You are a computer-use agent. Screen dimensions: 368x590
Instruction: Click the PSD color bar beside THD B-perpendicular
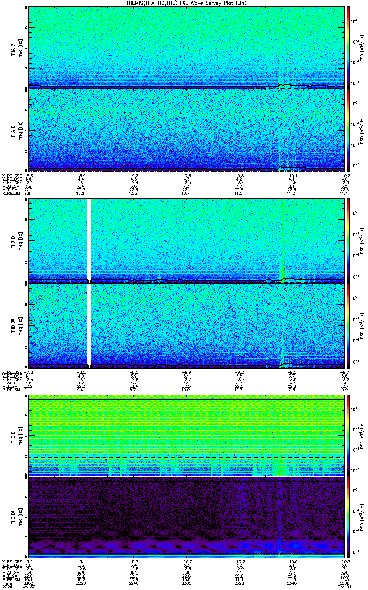click(349, 240)
